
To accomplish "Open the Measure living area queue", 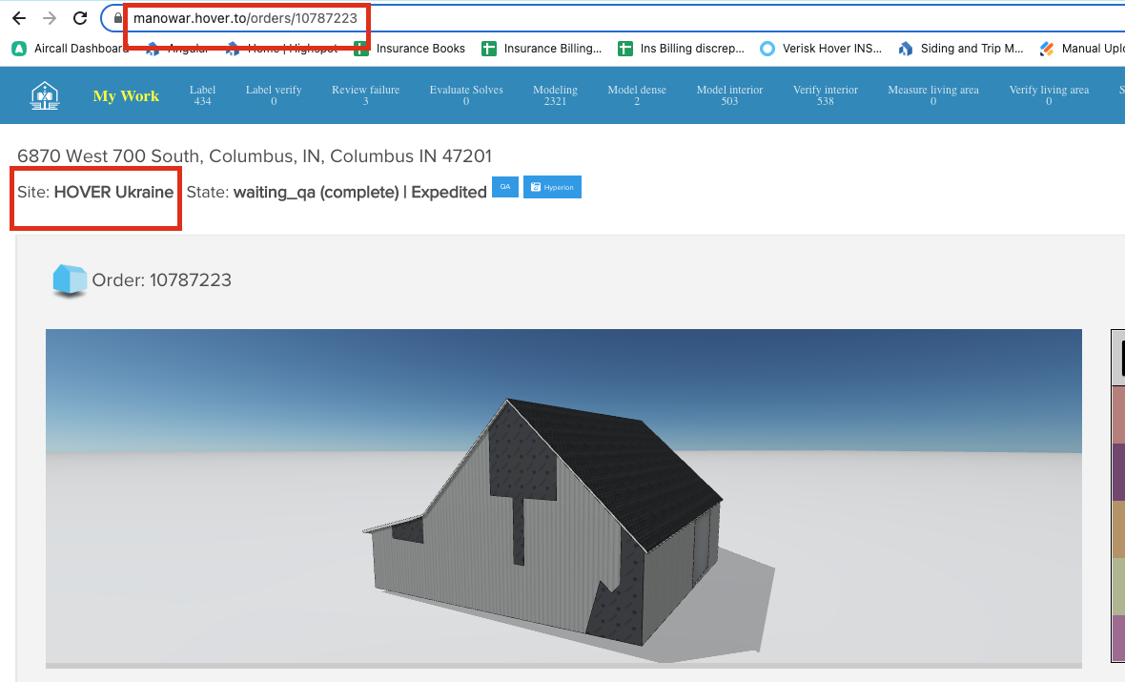I will click(x=933, y=95).
